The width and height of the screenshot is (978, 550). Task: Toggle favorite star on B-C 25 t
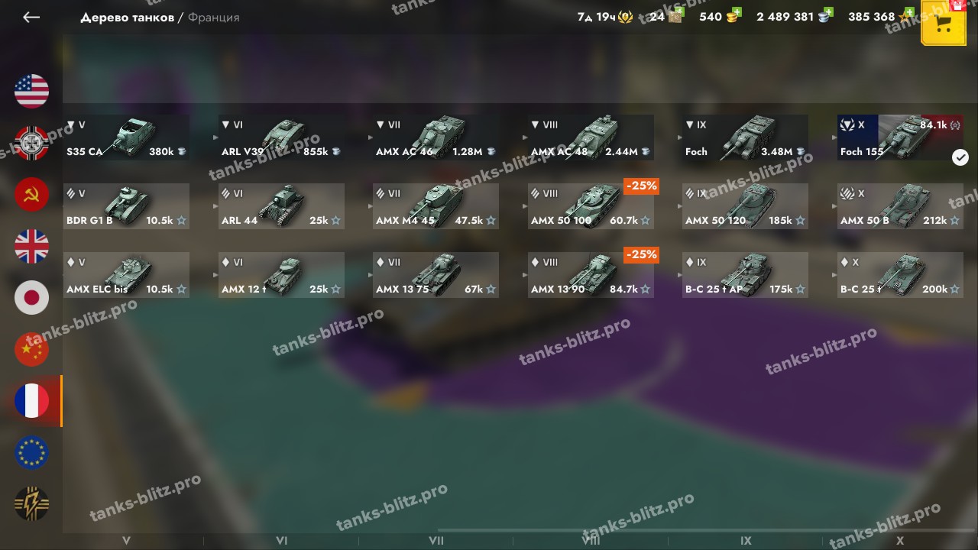pos(954,290)
